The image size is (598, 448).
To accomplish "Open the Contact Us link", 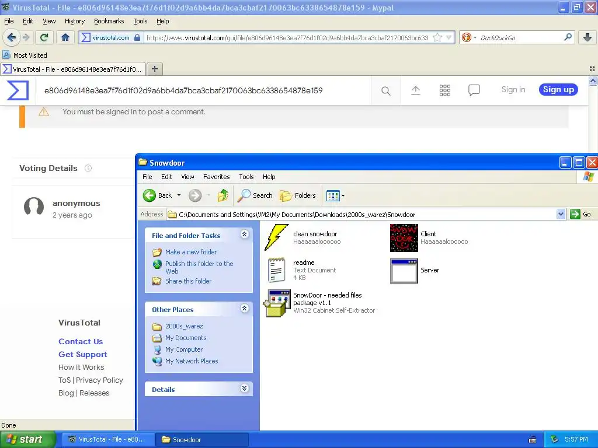I will 81,341.
